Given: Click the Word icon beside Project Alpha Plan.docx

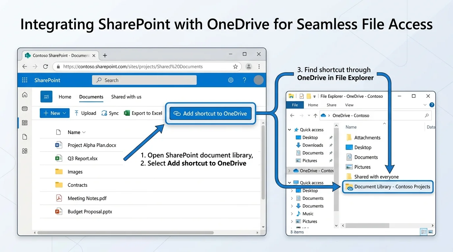Looking at the screenshot, I should (59, 145).
